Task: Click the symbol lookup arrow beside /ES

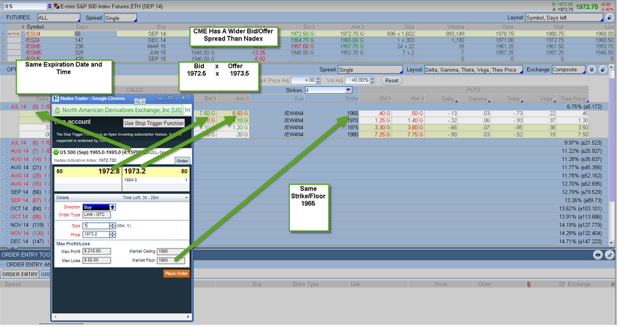Action: tap(50, 6)
